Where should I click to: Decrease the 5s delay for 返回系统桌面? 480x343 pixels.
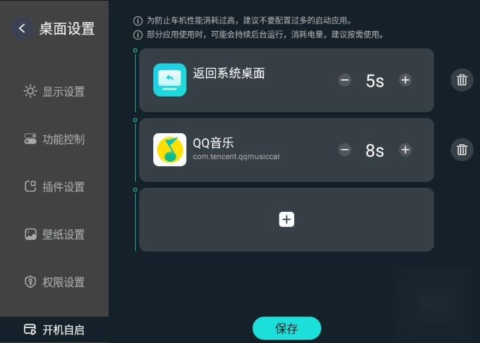(x=345, y=80)
